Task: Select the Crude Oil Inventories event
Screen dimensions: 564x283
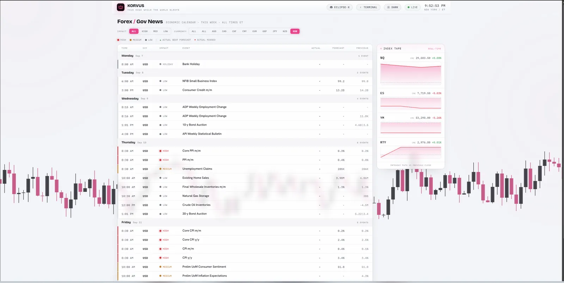Action: click(x=245, y=205)
